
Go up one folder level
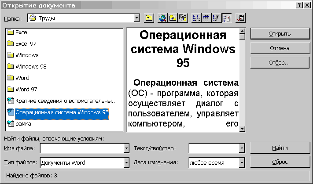(x=149, y=18)
